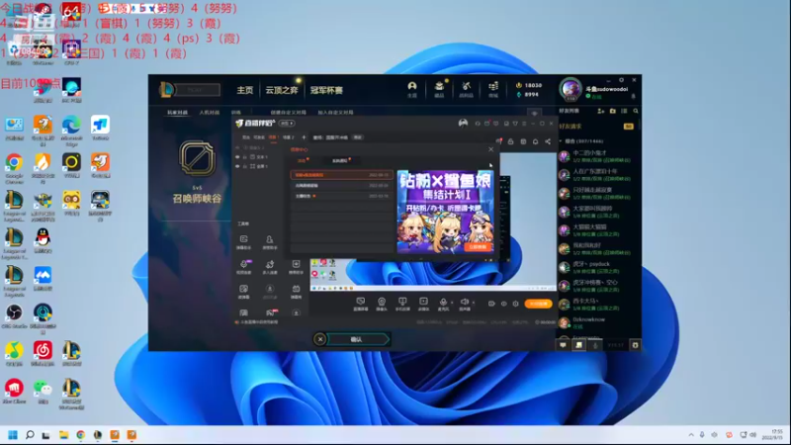Select the 召唤师峡谷 5v5 map emblem
The width and height of the screenshot is (791, 445).
click(x=197, y=159)
